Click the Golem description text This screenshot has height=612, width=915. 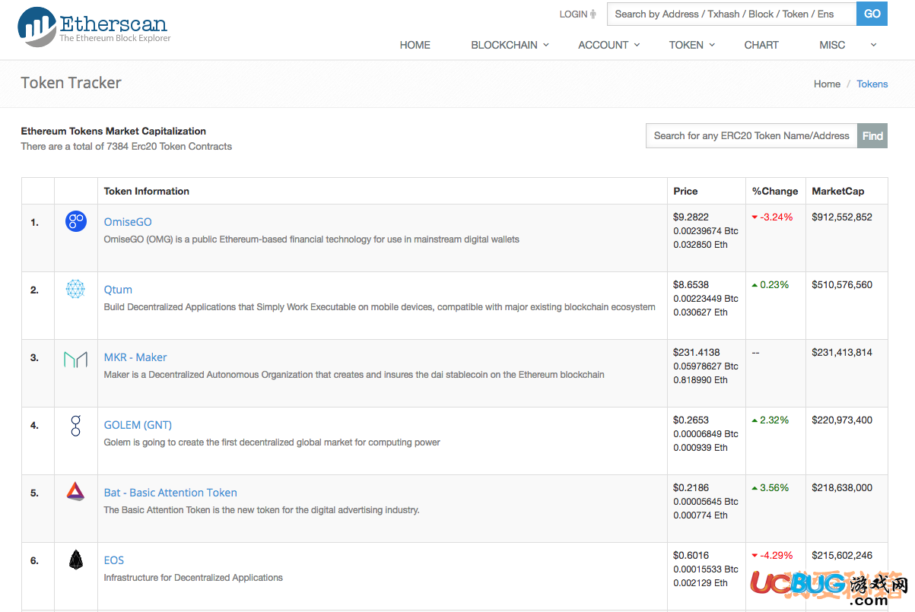(x=272, y=442)
